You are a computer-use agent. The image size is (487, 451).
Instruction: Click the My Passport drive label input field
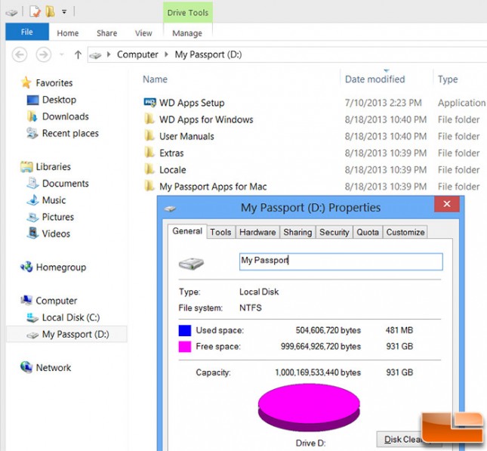[341, 261]
